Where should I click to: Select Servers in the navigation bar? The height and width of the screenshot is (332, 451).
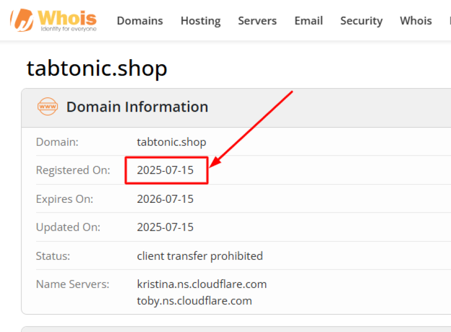[x=257, y=21]
